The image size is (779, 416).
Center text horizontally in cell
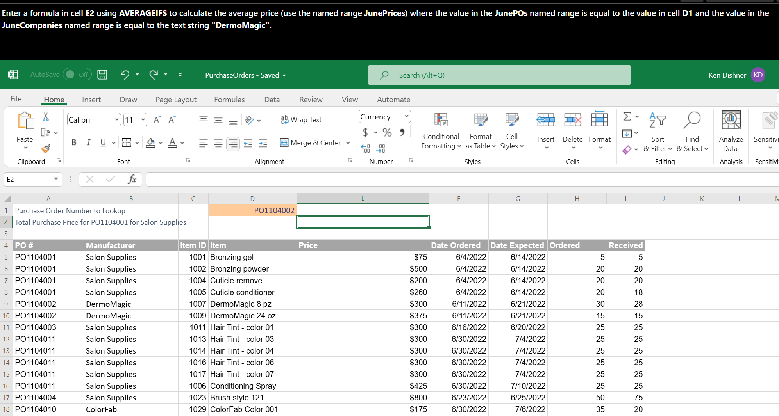pyautogui.click(x=218, y=143)
